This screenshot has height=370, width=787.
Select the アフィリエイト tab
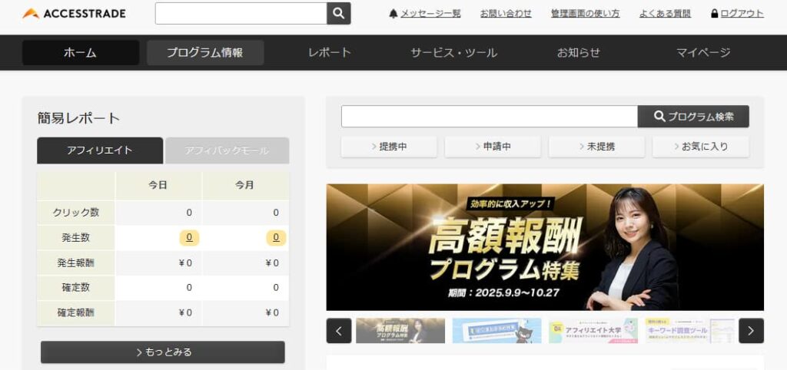coord(100,150)
